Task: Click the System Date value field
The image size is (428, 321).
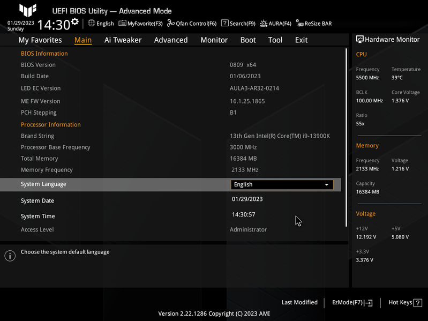Action: (247, 199)
